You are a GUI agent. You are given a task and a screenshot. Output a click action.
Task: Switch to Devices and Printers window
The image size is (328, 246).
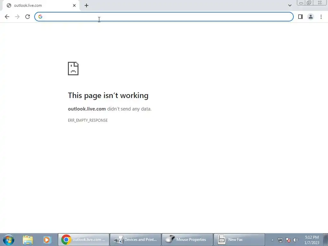click(135, 240)
